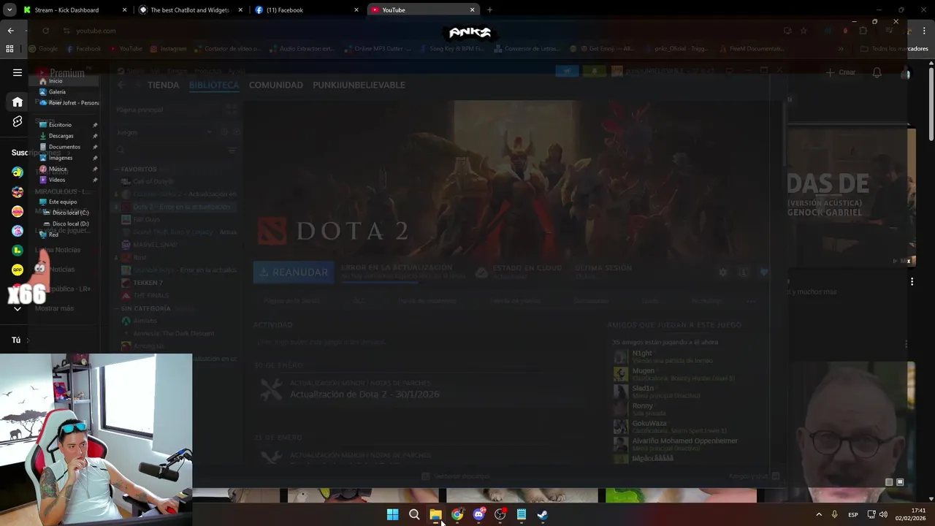The width and height of the screenshot is (935, 526).
Task: Click REANUDAR download button for Dota 2
Action: 294,272
